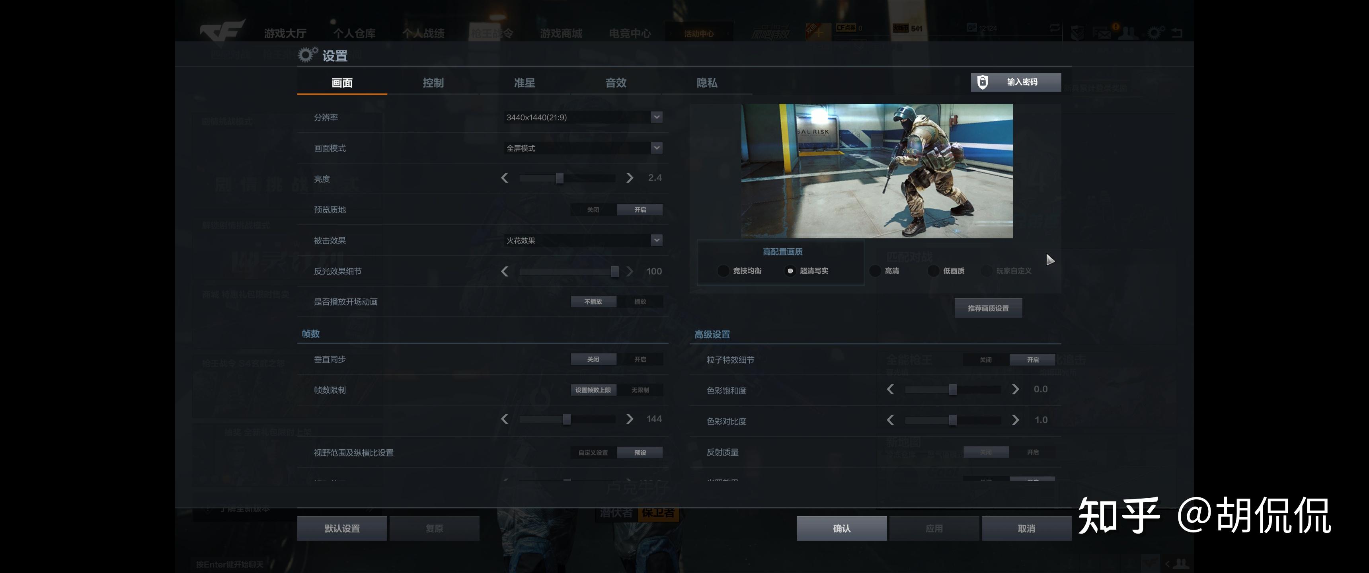Click the brightness increase right arrow
1369x573 pixels.
(x=629, y=178)
